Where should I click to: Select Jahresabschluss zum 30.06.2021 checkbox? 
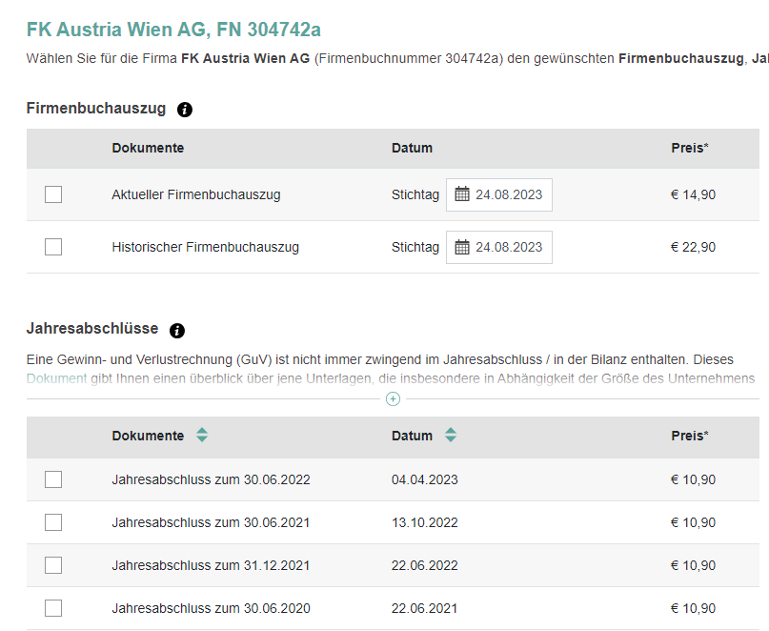click(x=53, y=522)
